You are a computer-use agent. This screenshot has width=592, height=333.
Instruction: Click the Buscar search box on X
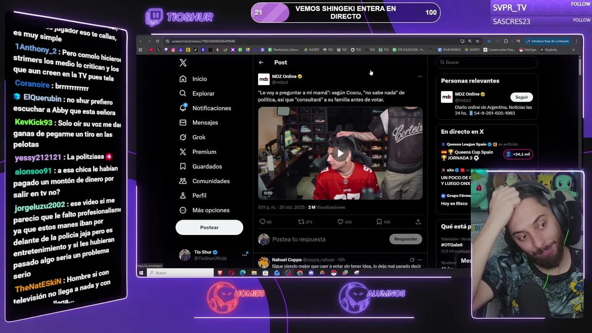(487, 62)
